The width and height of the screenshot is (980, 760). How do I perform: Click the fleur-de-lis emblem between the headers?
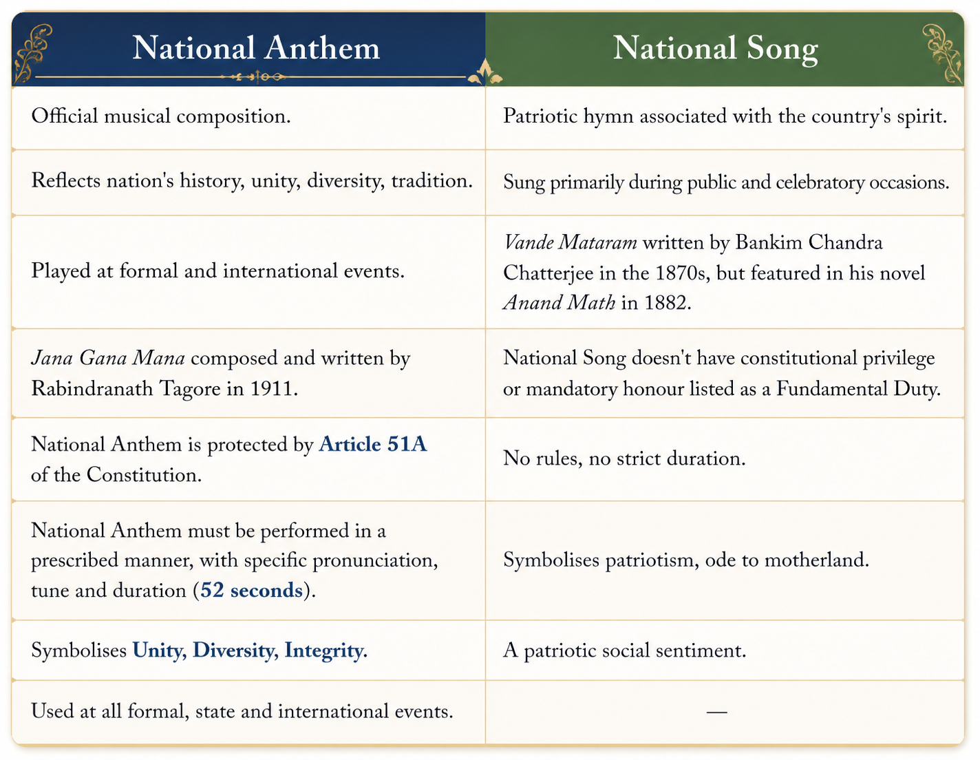click(x=485, y=73)
